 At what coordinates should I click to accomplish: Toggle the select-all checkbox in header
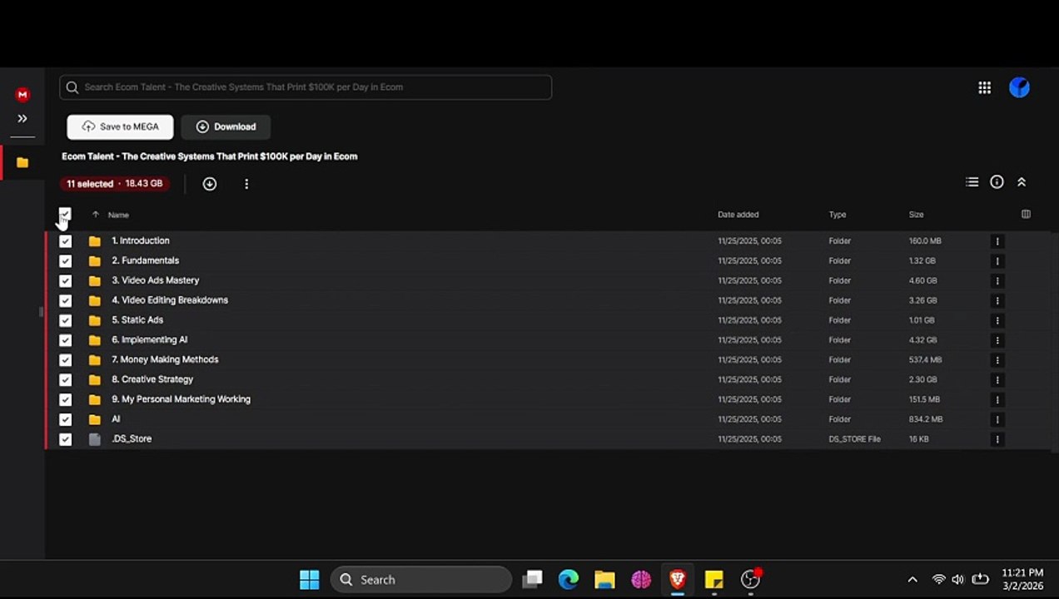[65, 214]
